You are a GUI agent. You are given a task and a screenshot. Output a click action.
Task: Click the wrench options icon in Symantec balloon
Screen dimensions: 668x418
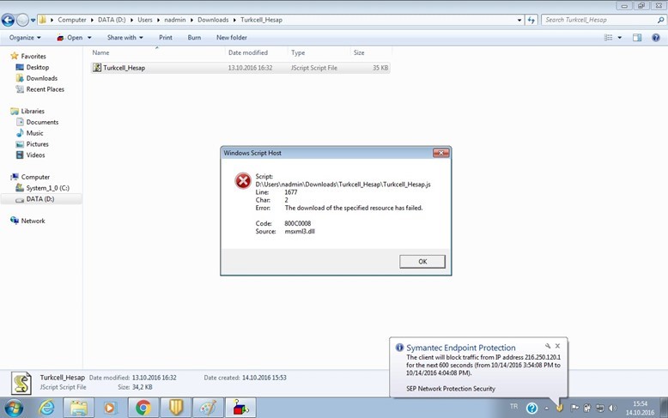548,346
